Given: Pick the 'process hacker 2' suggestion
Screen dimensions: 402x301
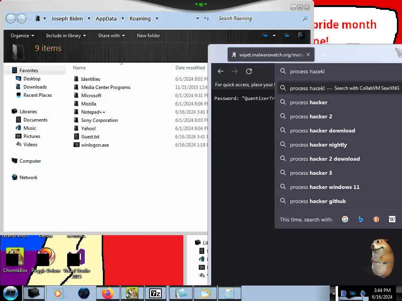Looking at the screenshot, I should pos(340,116).
